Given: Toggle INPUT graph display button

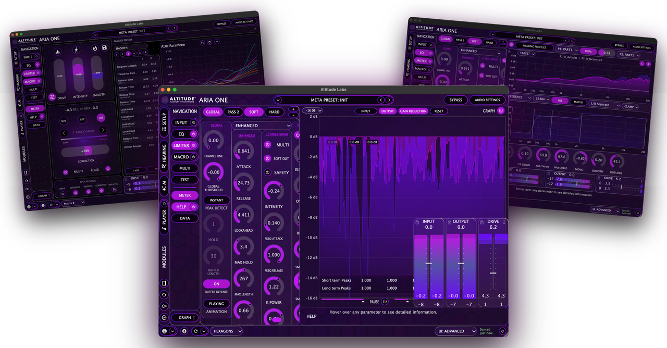Looking at the screenshot, I should 366,111.
